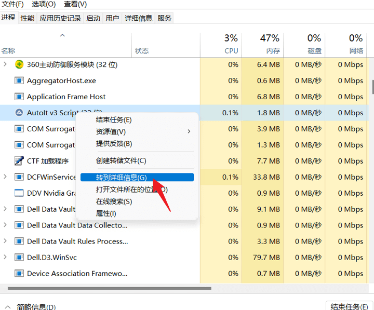Click the Application Frame Host icon

19,97
